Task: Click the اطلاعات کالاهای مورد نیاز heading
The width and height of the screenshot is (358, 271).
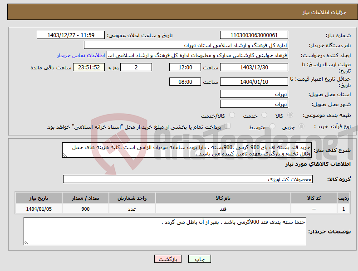Action: point(318,164)
